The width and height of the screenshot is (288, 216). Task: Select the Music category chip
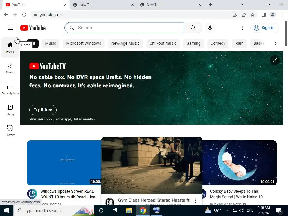pos(51,43)
